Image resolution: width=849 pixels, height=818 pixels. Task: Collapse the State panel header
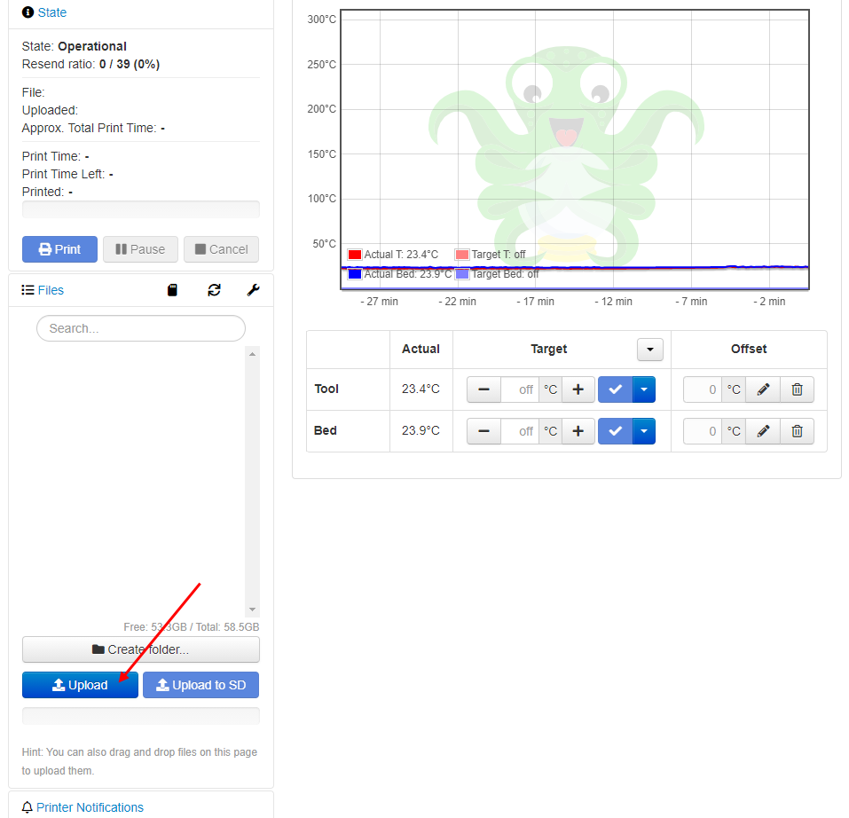pos(52,12)
